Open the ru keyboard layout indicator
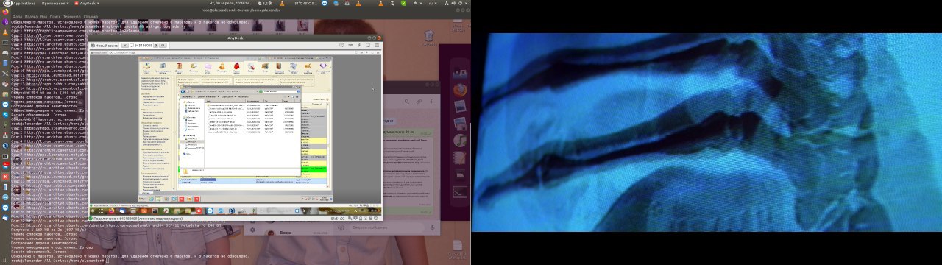Viewport: 942px width, 265px height. (x=433, y=3)
